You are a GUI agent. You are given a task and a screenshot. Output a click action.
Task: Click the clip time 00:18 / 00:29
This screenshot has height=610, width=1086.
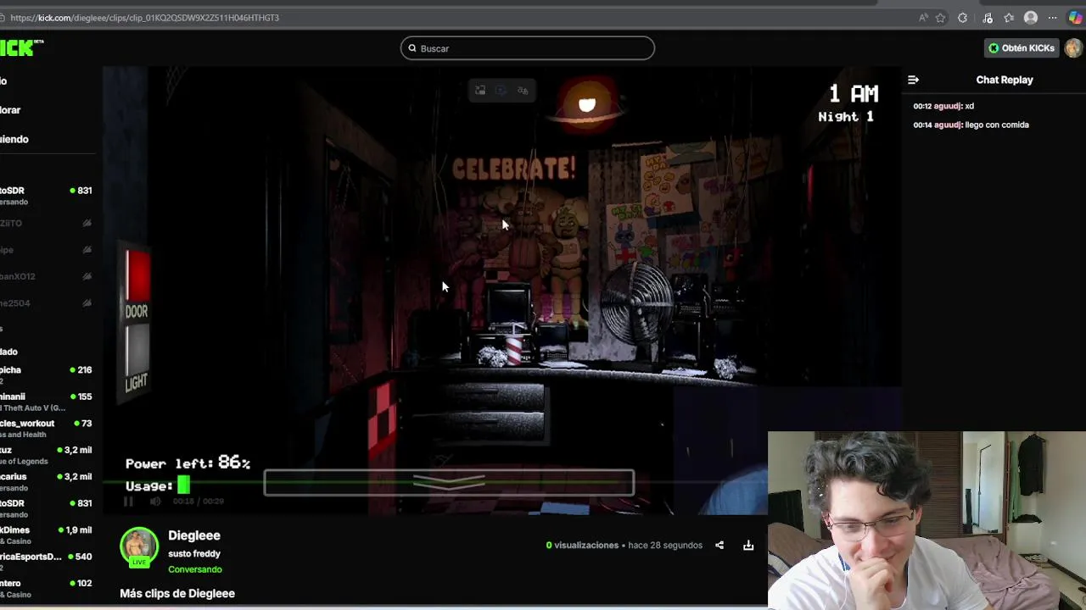(199, 502)
